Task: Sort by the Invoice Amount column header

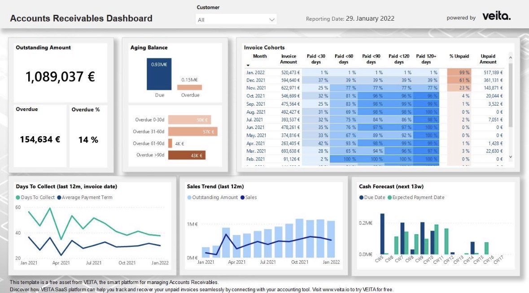Action: 289,59
